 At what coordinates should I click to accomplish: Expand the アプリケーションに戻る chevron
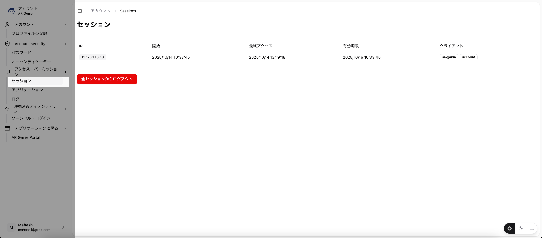pos(65,128)
